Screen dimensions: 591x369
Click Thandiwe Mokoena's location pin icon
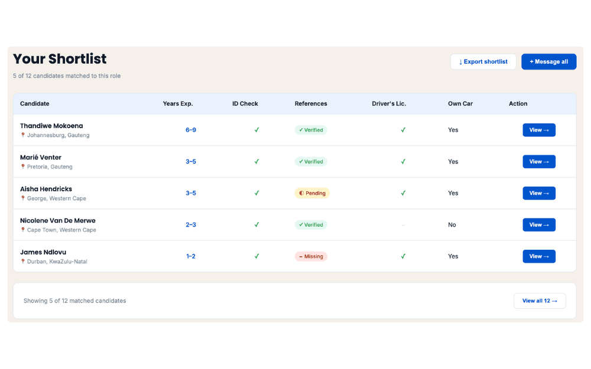click(x=22, y=135)
